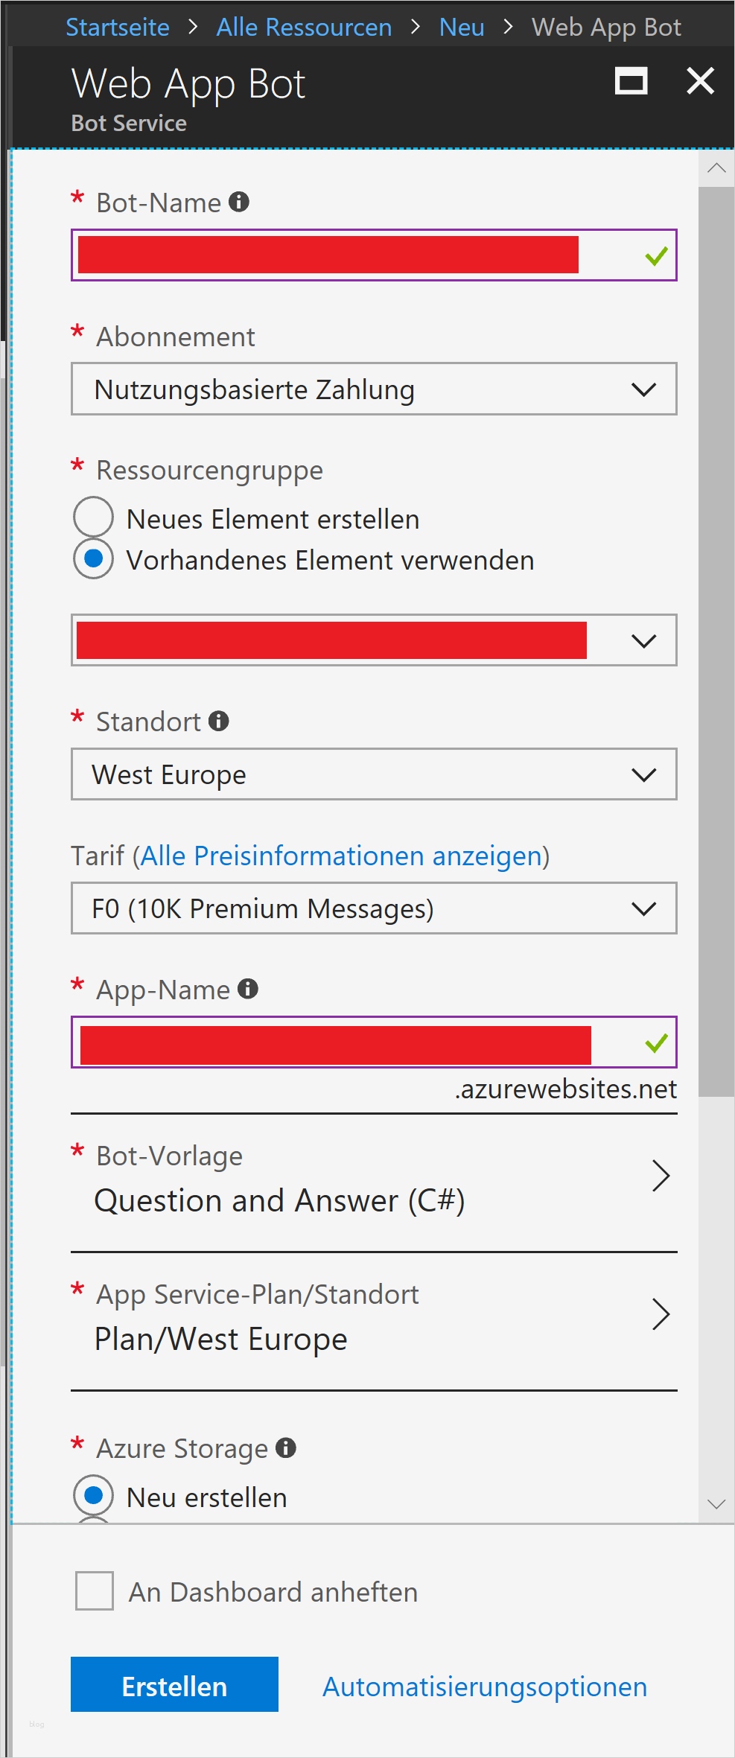This screenshot has width=735, height=1758.
Task: Open the Abonnement dropdown
Action: [374, 389]
